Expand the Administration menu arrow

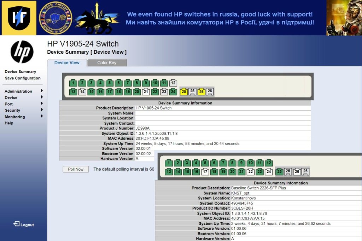click(x=42, y=91)
